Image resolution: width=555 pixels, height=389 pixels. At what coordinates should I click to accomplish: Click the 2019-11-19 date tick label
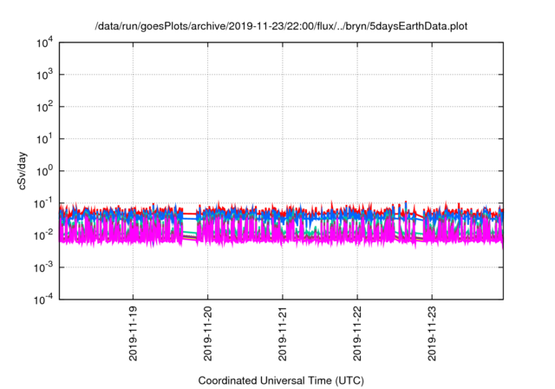[x=133, y=333]
